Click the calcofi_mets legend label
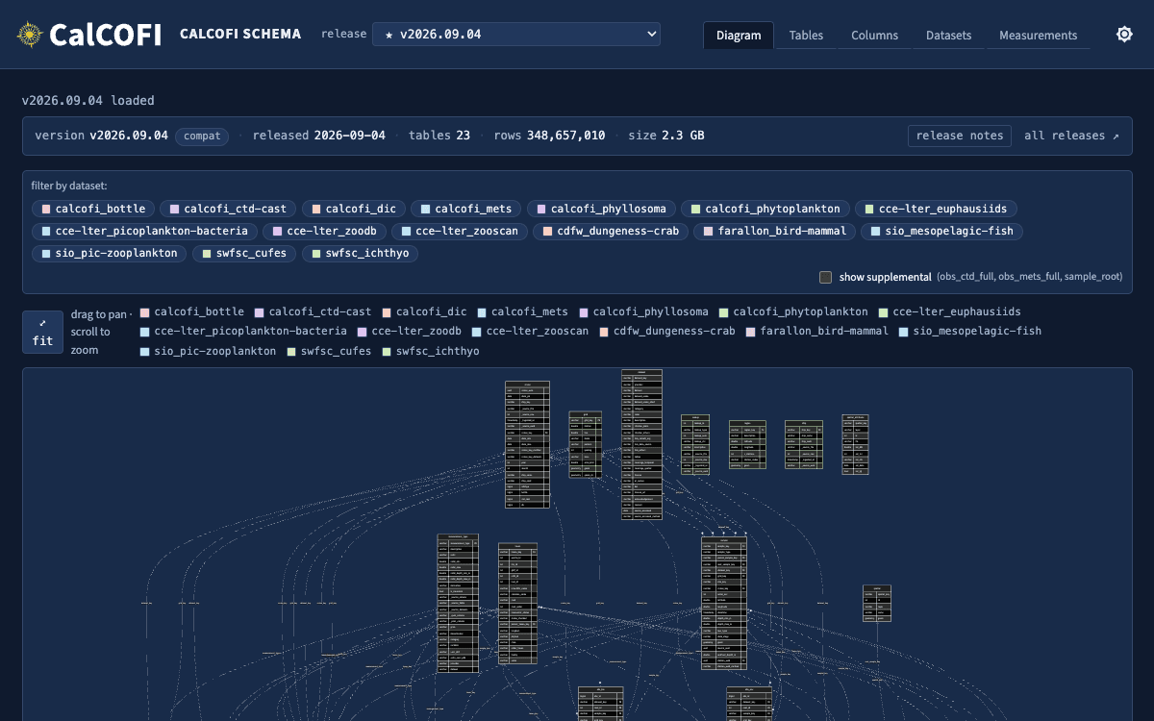The width and height of the screenshot is (1154, 721). [x=530, y=311]
